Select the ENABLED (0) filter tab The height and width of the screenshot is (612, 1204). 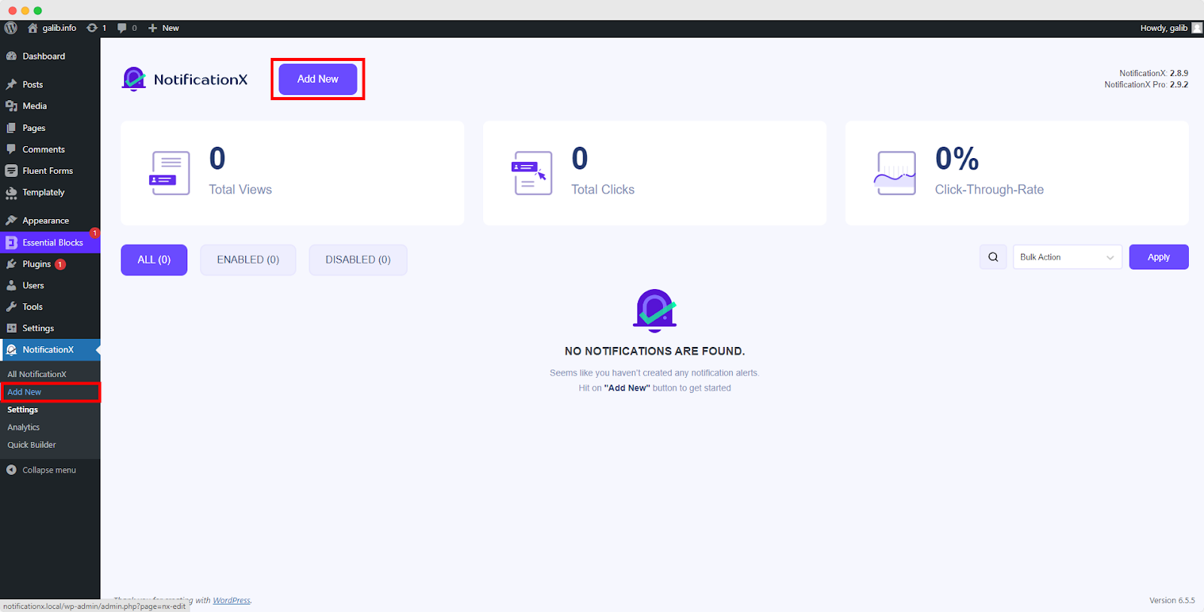click(248, 260)
